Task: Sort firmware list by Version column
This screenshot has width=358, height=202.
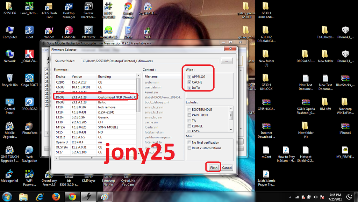Action: (83, 77)
